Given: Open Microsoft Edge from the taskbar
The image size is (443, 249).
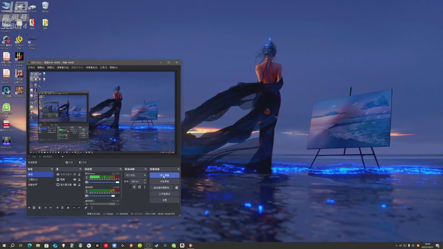Looking at the screenshot, I should tap(29, 246).
